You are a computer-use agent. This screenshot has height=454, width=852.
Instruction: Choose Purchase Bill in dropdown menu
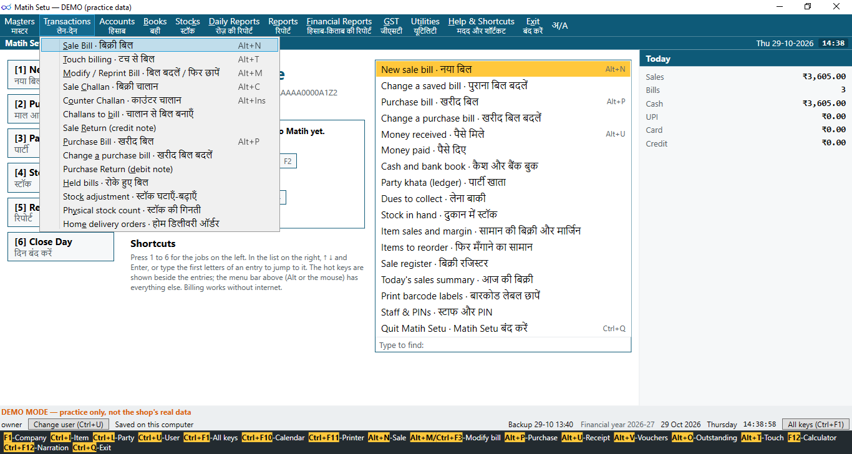160,142
